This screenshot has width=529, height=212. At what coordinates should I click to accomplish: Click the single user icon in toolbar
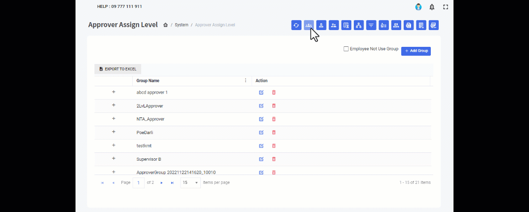[321, 25]
